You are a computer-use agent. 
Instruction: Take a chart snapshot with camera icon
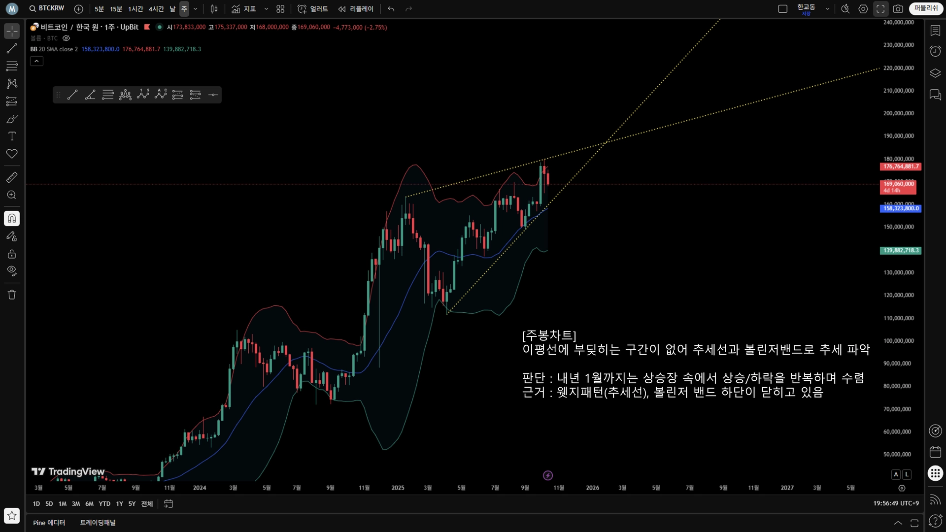[898, 9]
